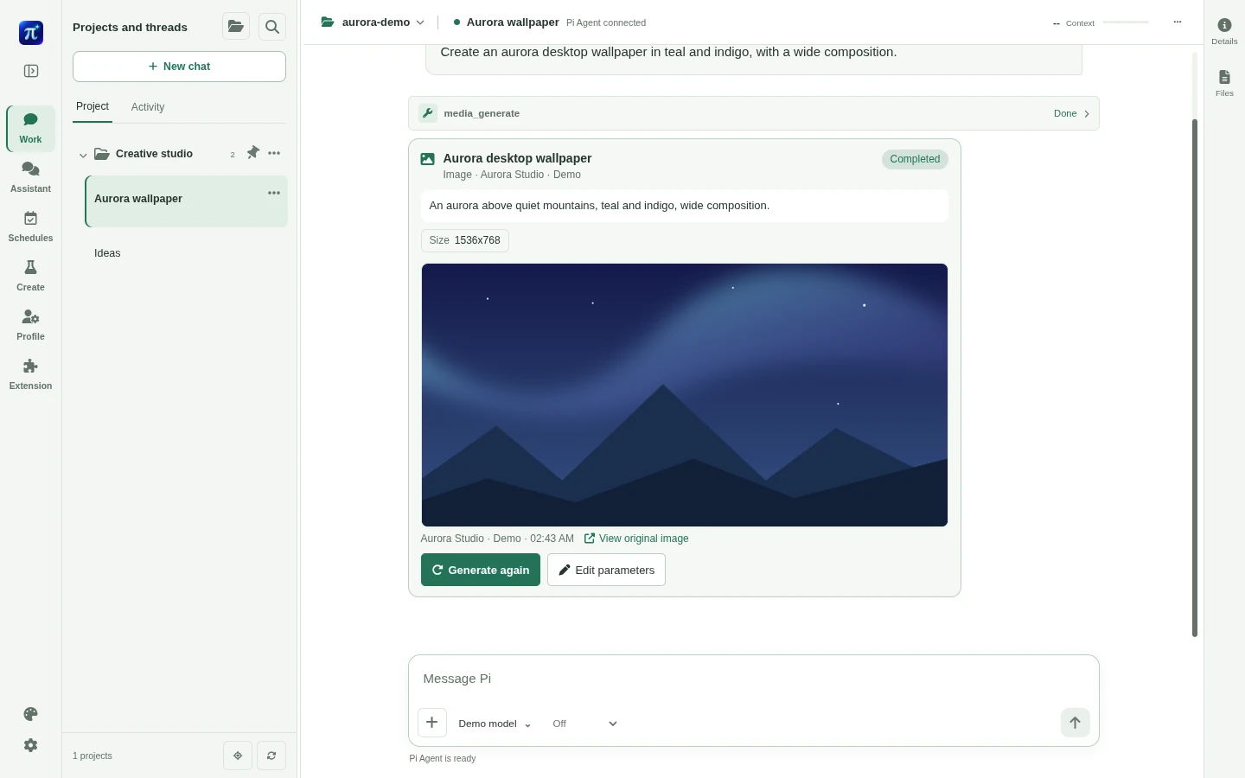1245x778 pixels.
Task: Open the Demo model selector
Action: tap(495, 724)
